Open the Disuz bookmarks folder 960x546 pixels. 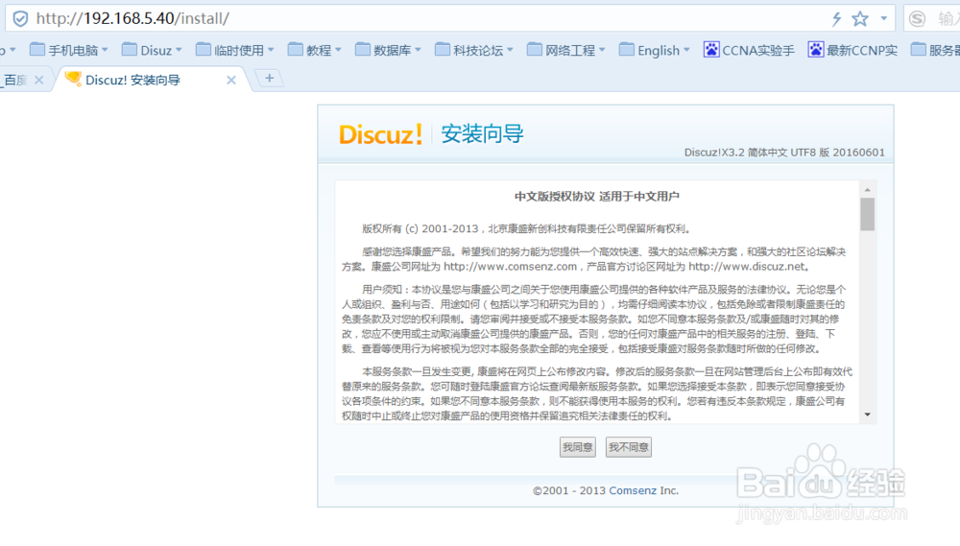click(x=152, y=50)
